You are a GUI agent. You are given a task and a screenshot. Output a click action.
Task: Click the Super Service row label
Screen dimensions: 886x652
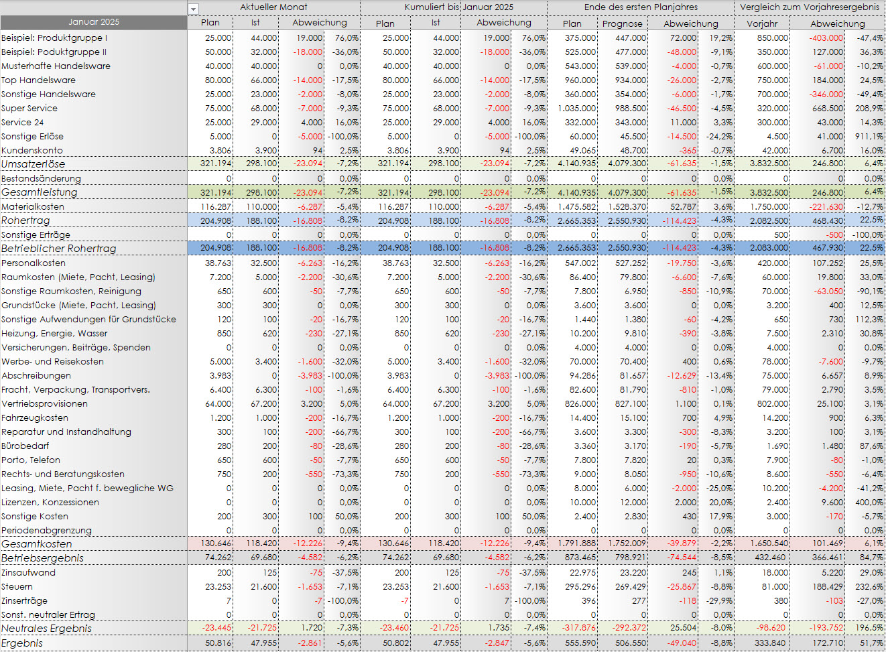29,109
